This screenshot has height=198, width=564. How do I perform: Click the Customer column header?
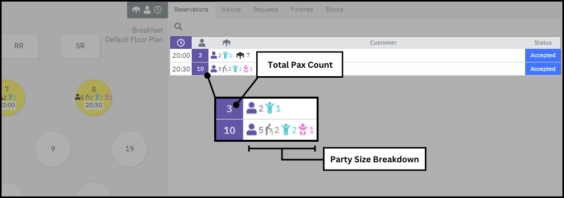383,43
